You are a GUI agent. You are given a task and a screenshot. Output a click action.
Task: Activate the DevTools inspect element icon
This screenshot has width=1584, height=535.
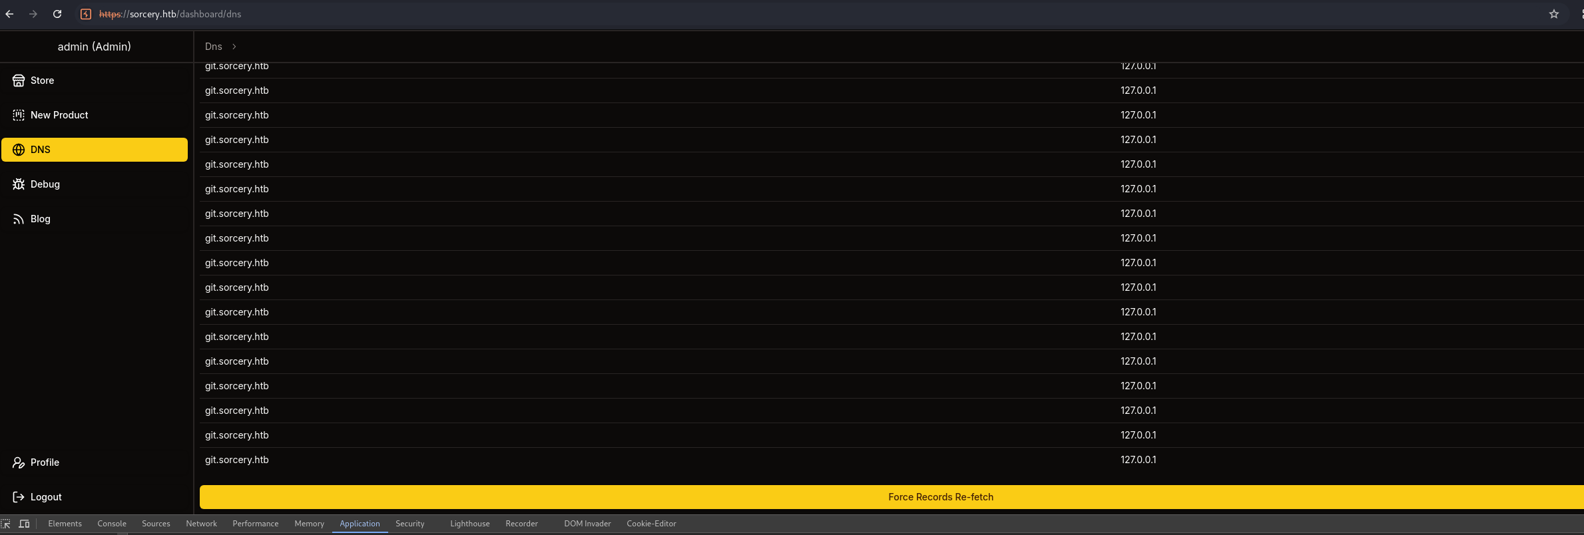pos(6,524)
